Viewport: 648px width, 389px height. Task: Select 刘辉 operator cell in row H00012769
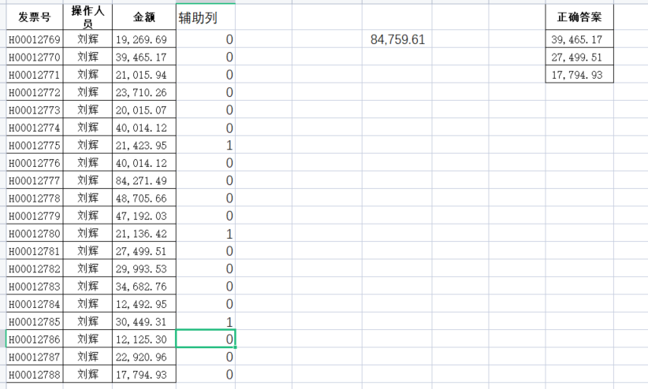pos(88,39)
